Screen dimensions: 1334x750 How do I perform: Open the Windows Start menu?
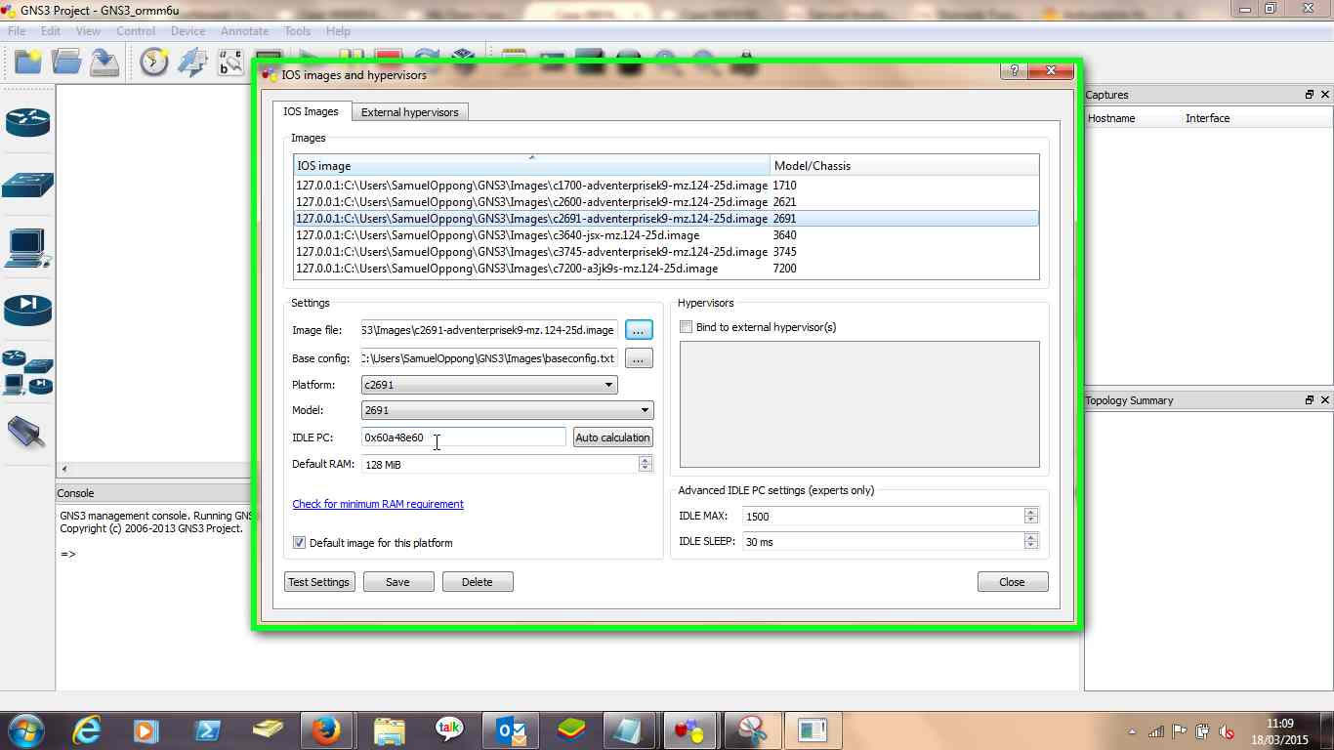[26, 729]
